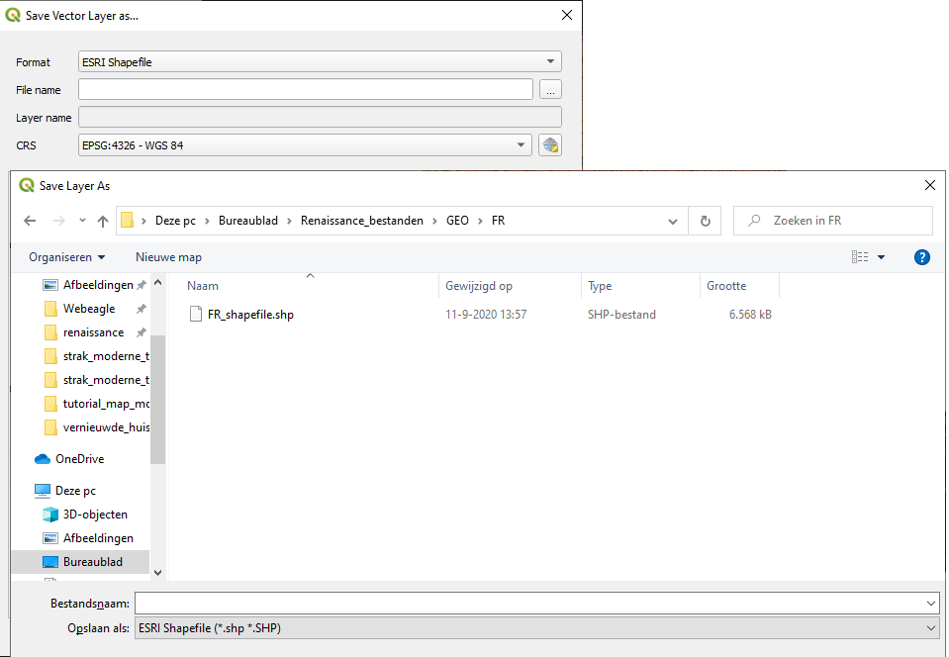Image resolution: width=949 pixels, height=657 pixels.
Task: Click the file name browse (...) button
Action: pos(550,90)
